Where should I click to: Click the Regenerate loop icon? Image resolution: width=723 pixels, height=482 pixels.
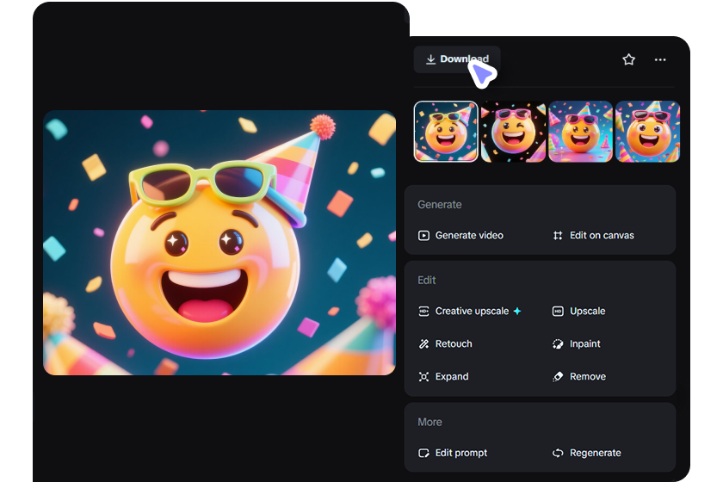pyautogui.click(x=558, y=453)
